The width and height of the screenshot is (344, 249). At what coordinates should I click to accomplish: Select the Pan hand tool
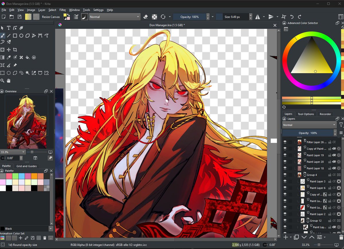click(x=9, y=81)
